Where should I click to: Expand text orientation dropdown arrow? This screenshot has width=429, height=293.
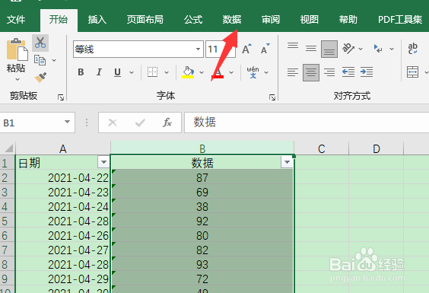(x=361, y=49)
